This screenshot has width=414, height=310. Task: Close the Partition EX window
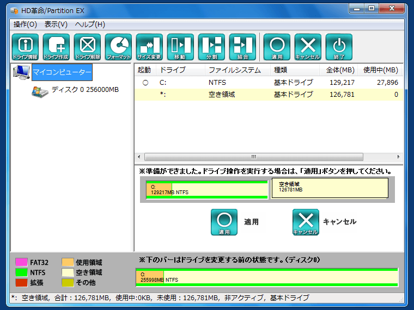[392, 9]
